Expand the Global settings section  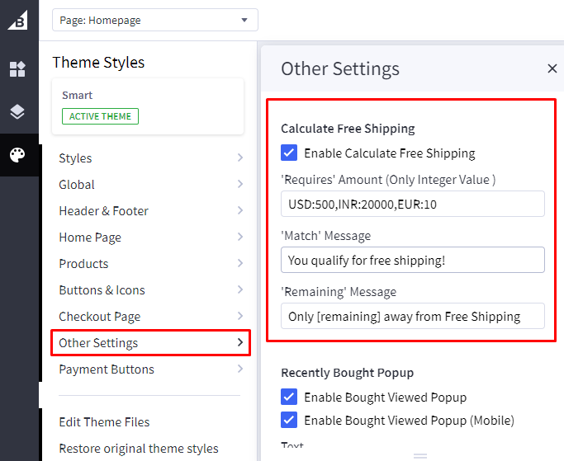pos(150,185)
